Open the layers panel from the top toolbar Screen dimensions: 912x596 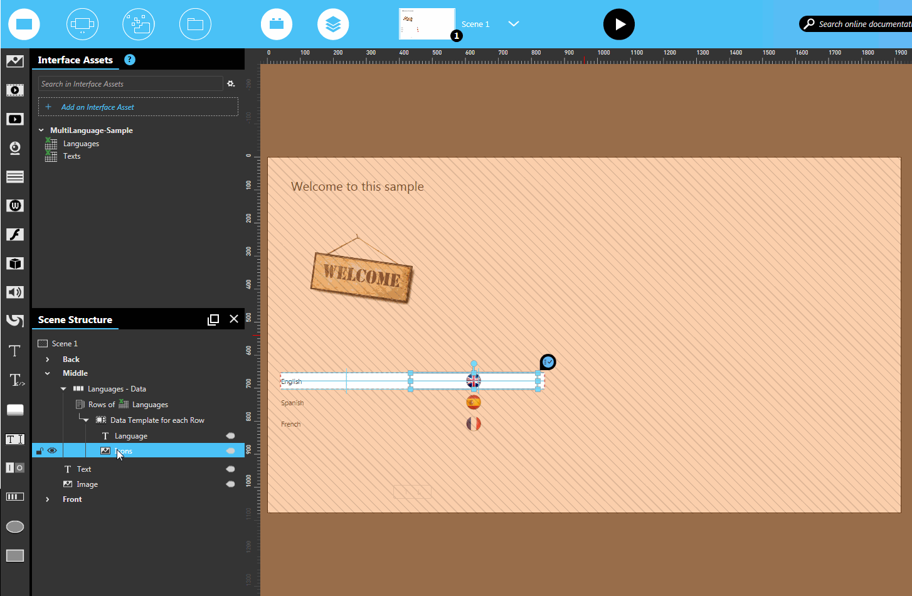pos(333,24)
